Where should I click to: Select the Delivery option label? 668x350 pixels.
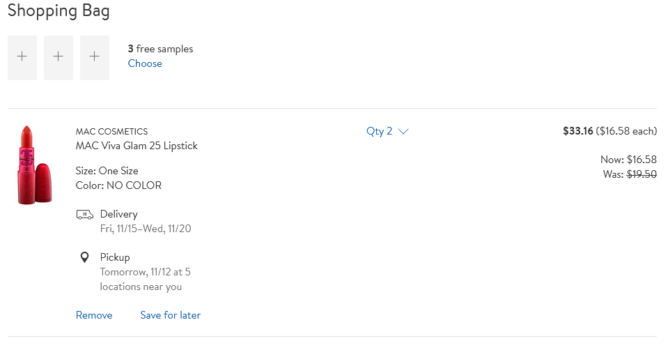coord(119,214)
